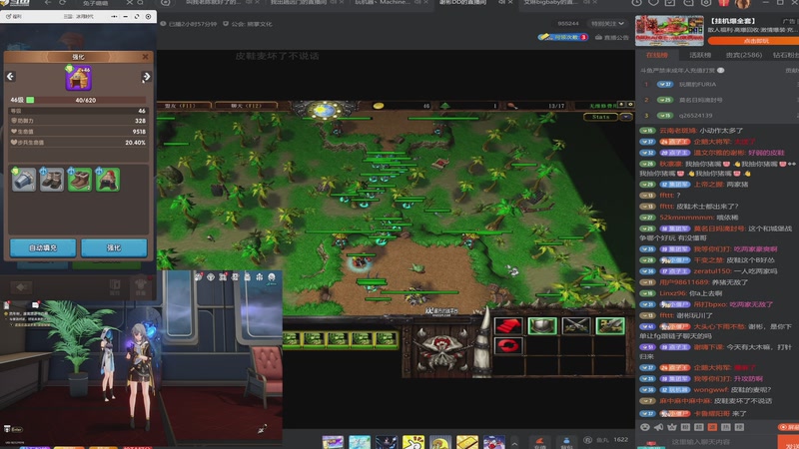799x449 pixels.
Task: Go to previous item with left arrow
Action: pyautogui.click(x=10, y=77)
